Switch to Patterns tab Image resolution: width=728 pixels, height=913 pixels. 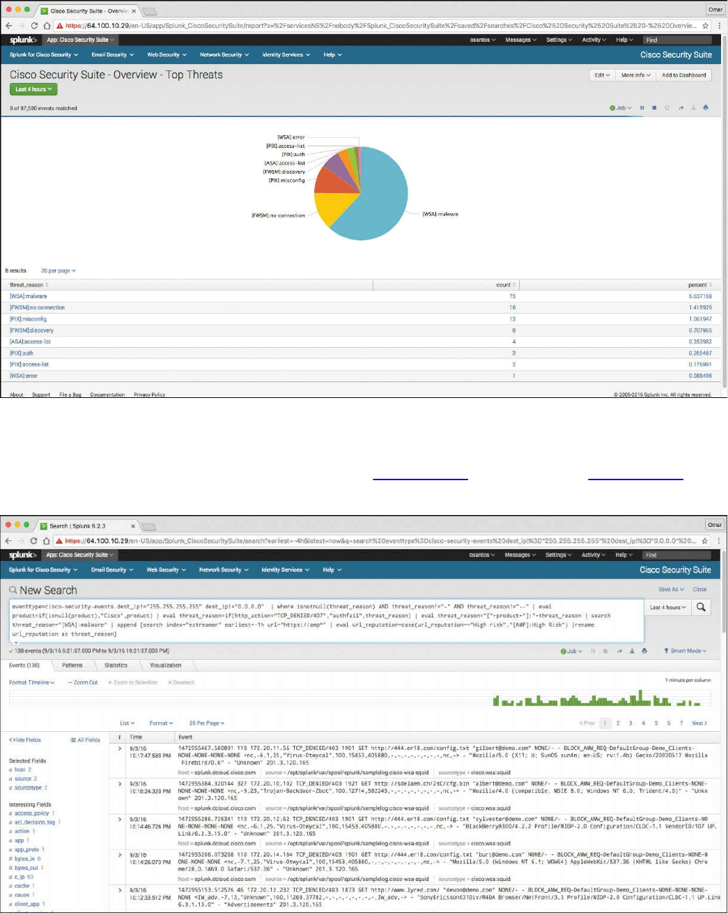pyautogui.click(x=72, y=666)
